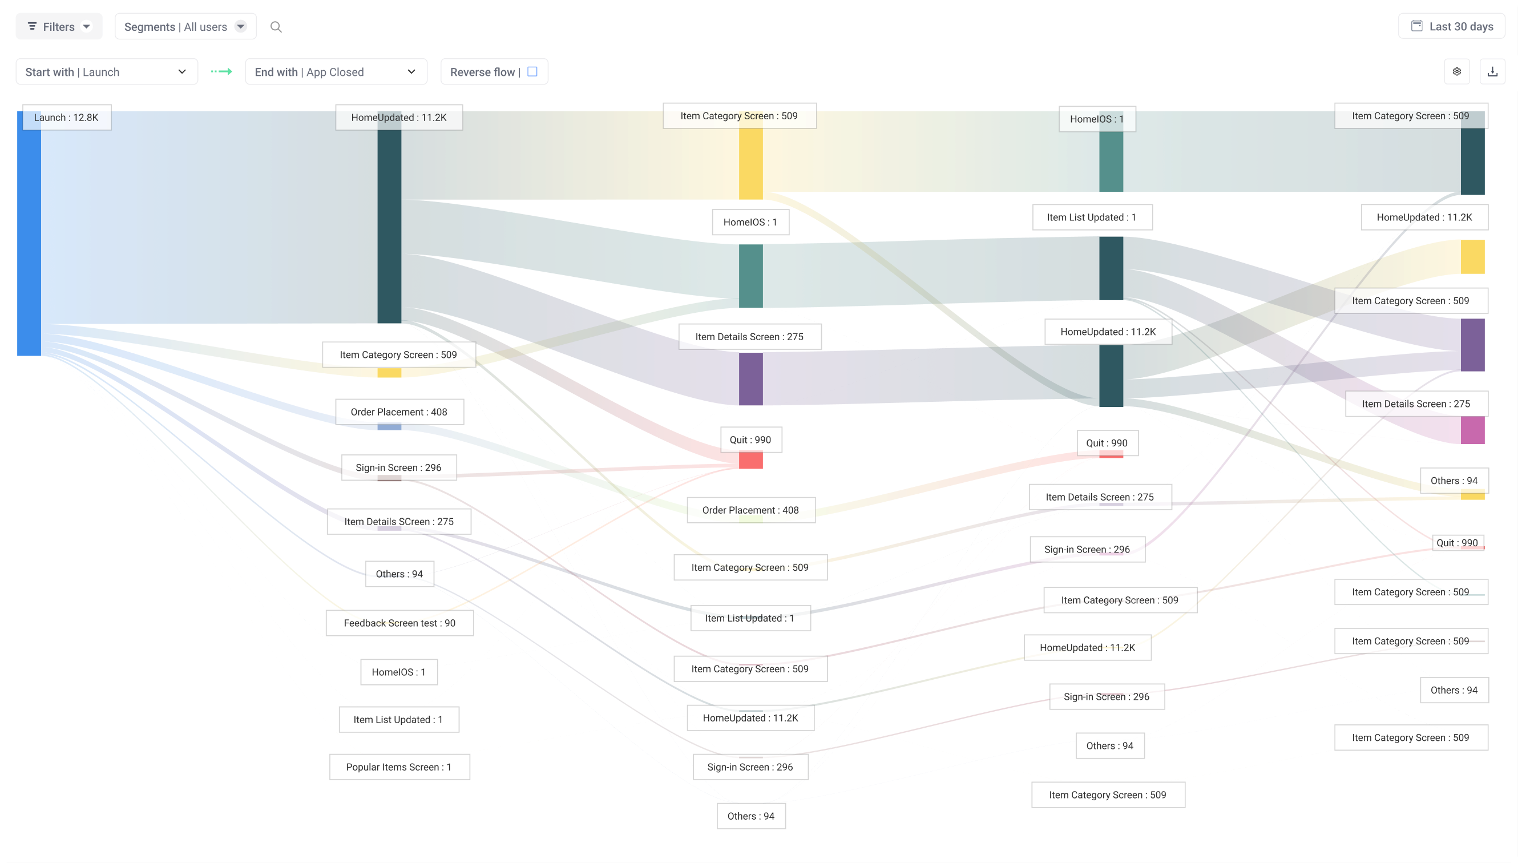Image resolution: width=1518 pixels, height=863 pixels.
Task: Expand the Segments All users dropdown arrow
Action: point(241,27)
